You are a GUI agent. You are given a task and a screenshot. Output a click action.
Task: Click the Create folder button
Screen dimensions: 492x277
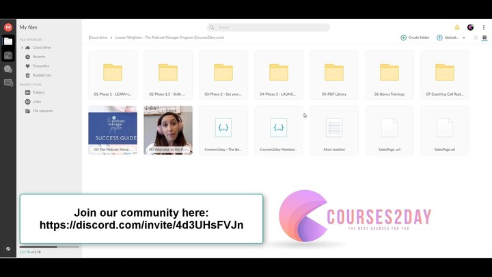[x=415, y=38]
